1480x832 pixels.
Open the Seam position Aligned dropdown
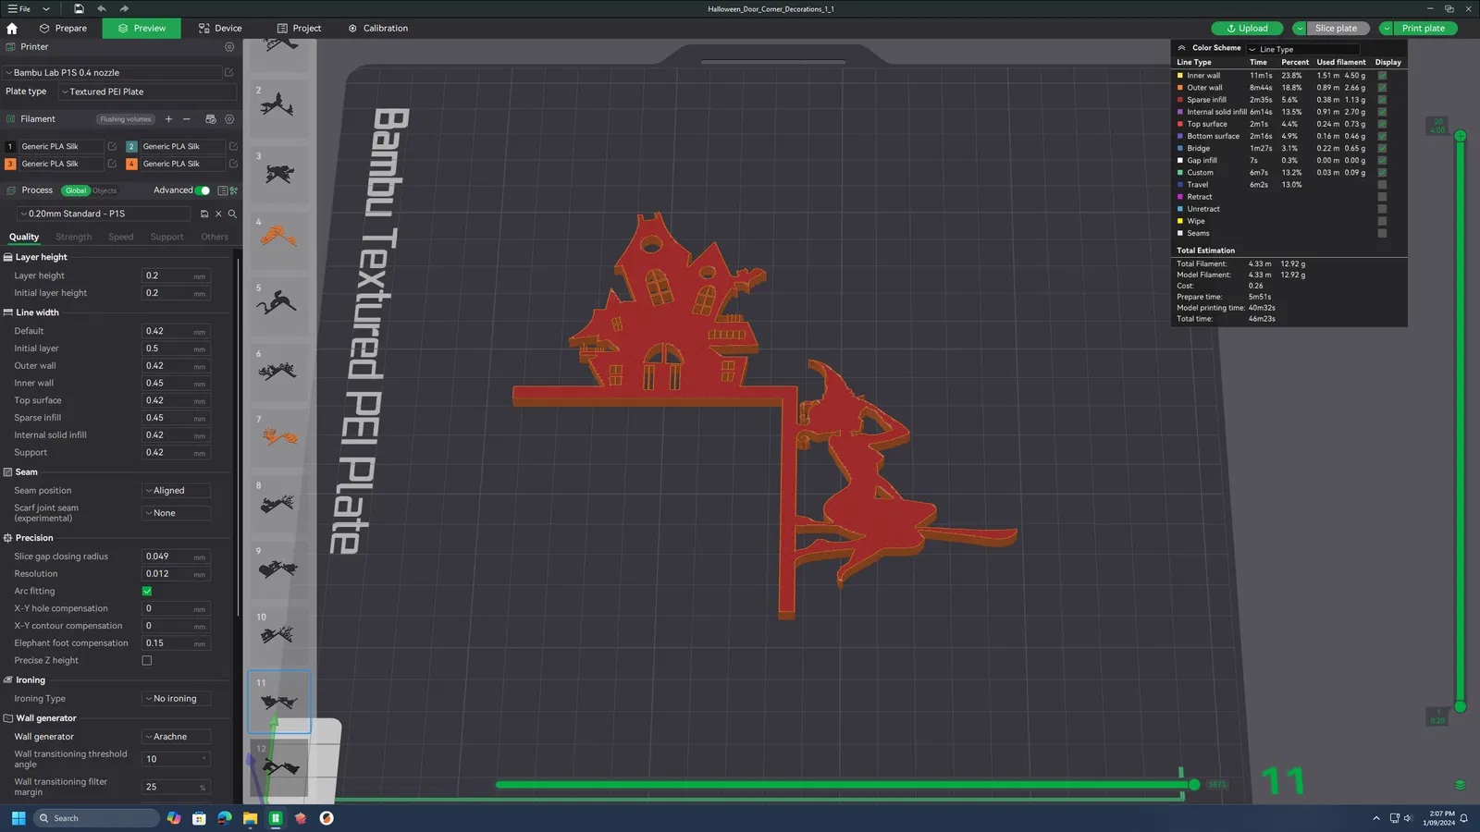[x=176, y=491]
